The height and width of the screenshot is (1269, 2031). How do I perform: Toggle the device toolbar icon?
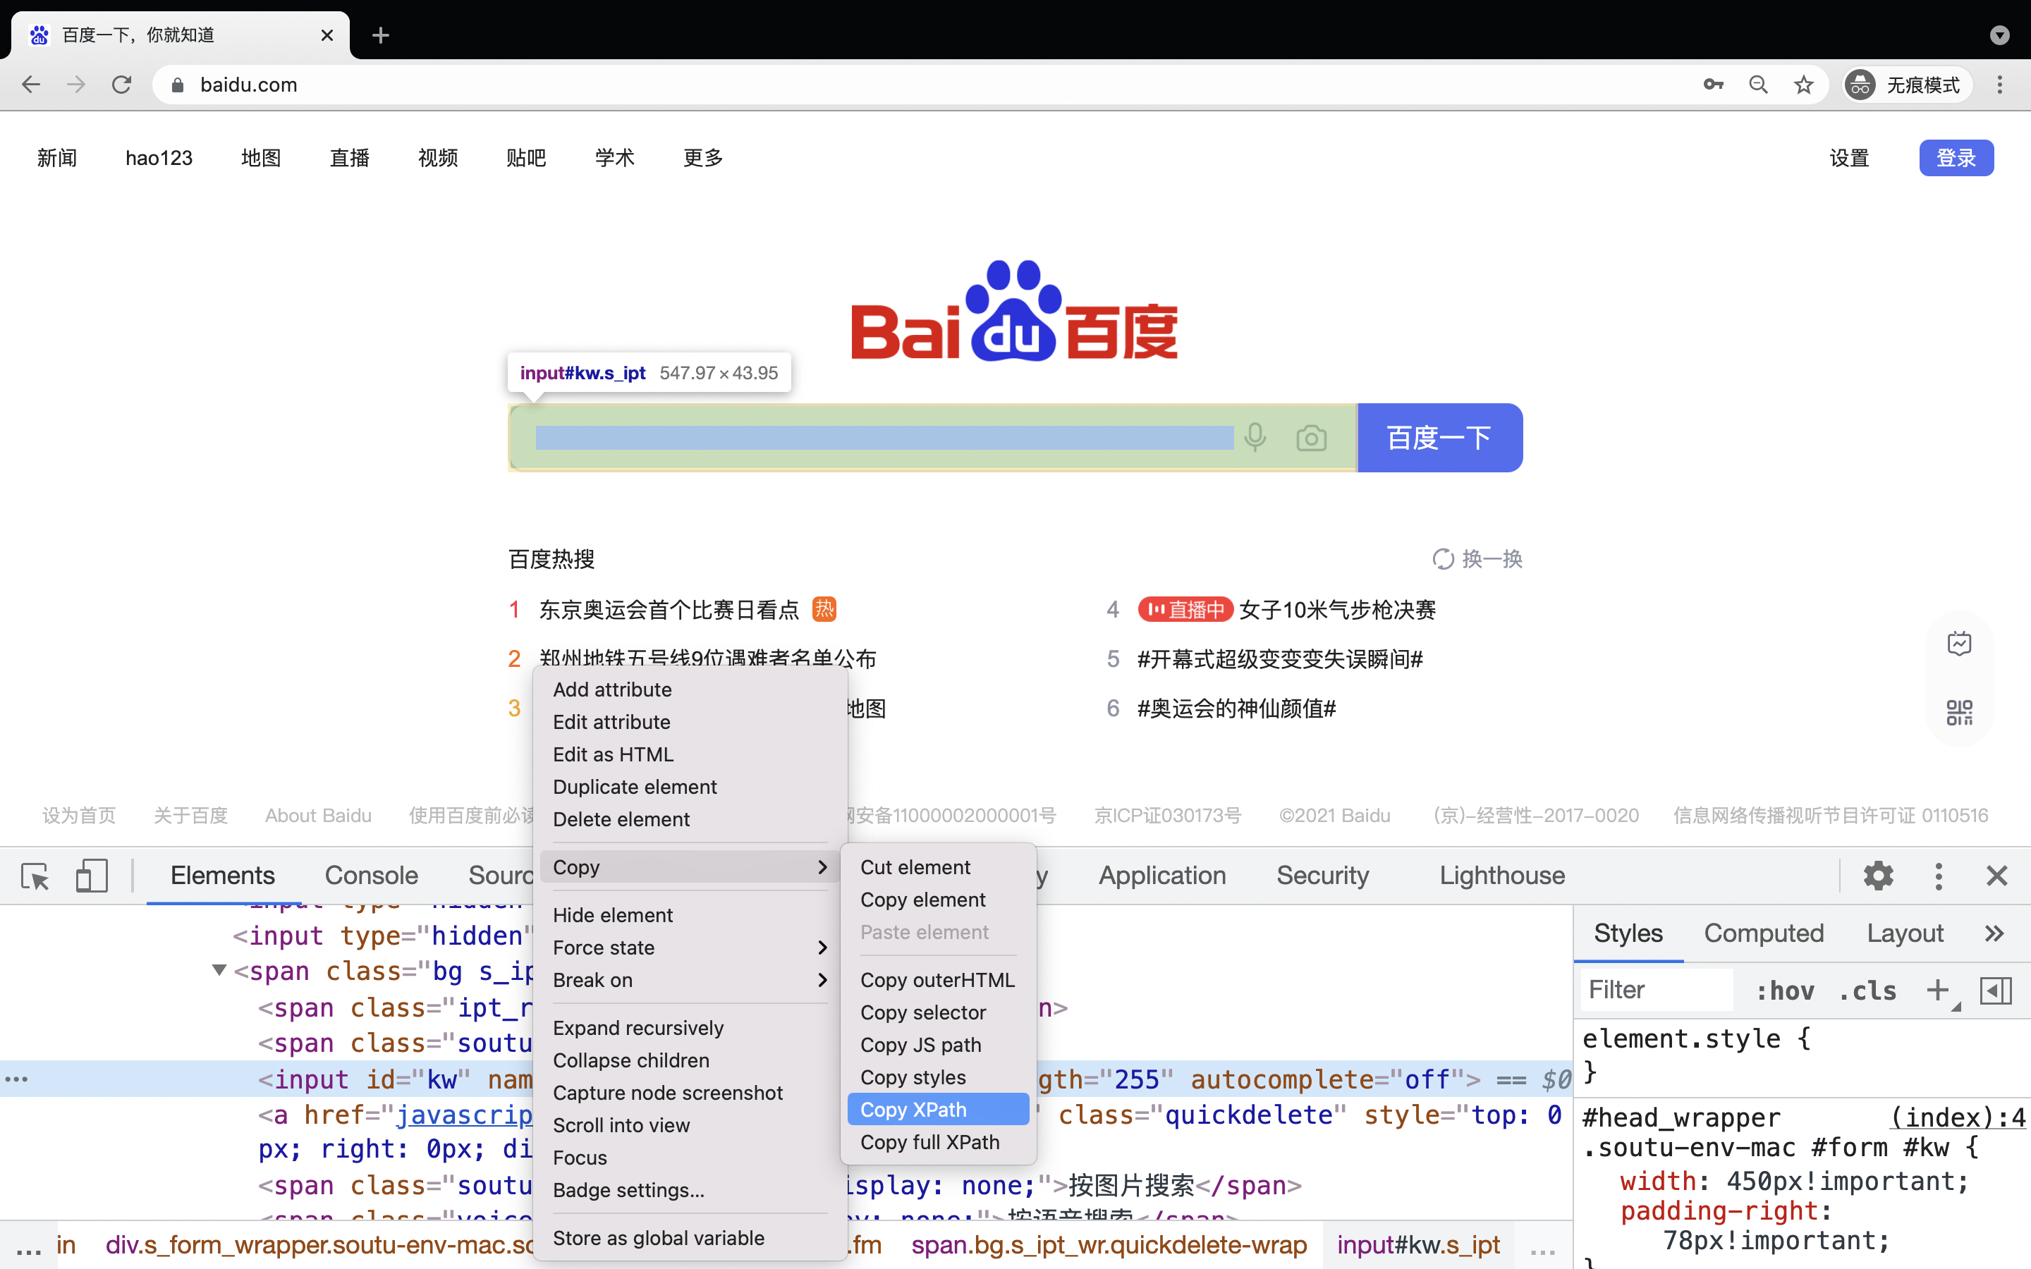[92, 876]
